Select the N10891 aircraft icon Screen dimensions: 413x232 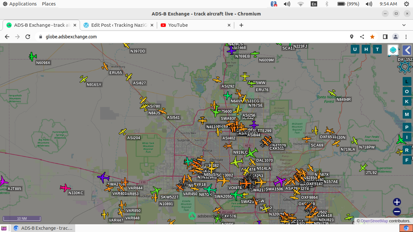pyautogui.click(x=155, y=197)
